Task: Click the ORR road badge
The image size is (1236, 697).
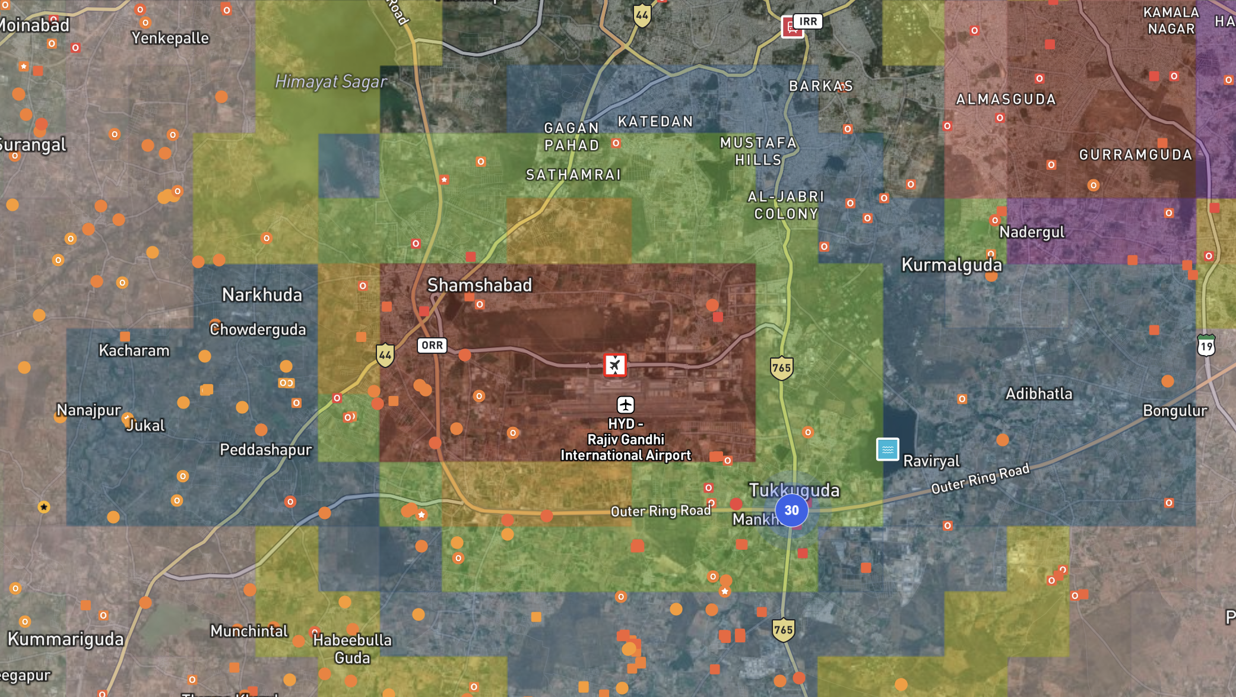Action: (x=432, y=346)
